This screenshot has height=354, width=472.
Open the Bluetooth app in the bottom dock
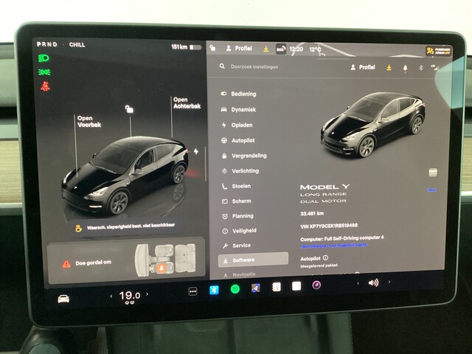click(215, 290)
